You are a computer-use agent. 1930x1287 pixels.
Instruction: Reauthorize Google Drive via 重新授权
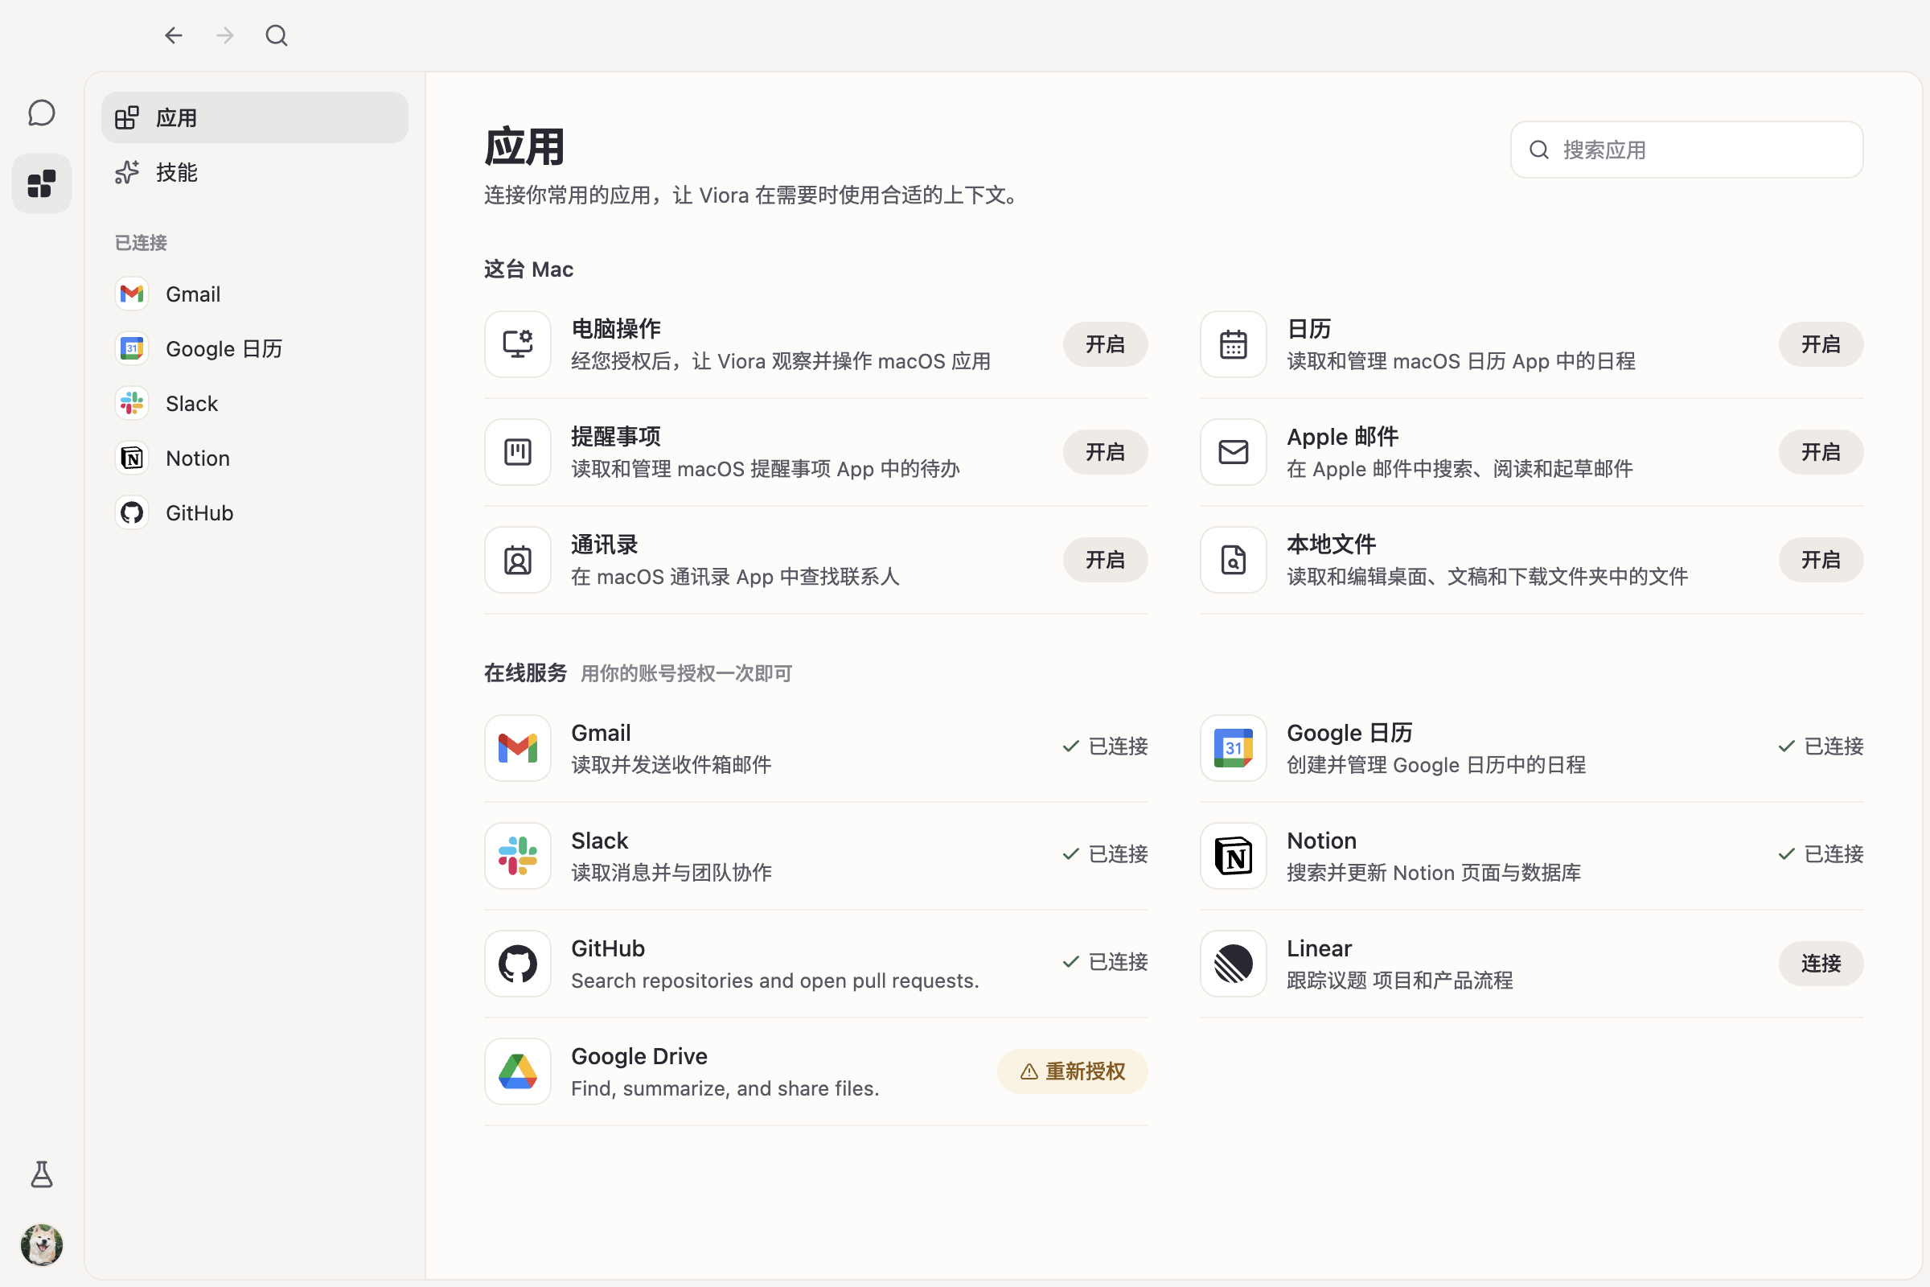pyautogui.click(x=1072, y=1071)
